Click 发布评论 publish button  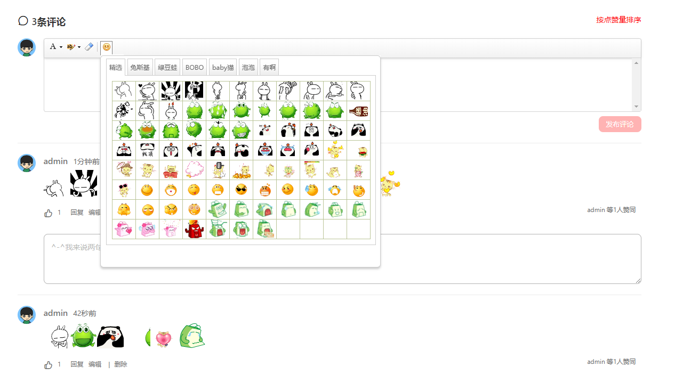tap(620, 124)
